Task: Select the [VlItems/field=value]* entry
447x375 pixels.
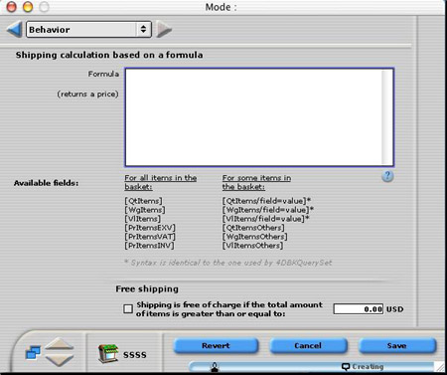Action: pos(266,219)
